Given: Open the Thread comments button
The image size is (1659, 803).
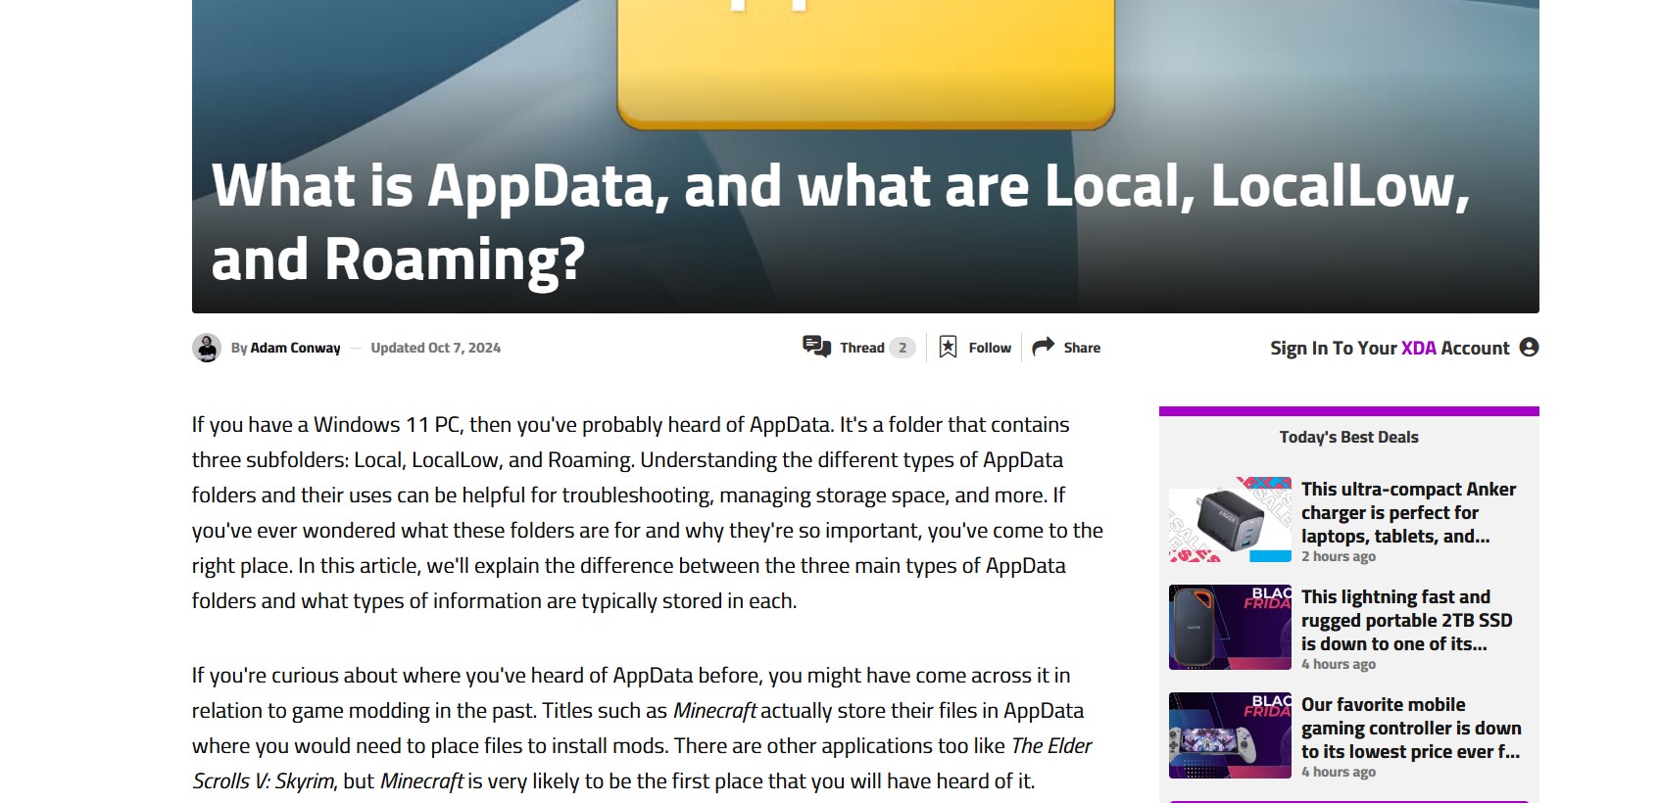Looking at the screenshot, I should point(858,348).
